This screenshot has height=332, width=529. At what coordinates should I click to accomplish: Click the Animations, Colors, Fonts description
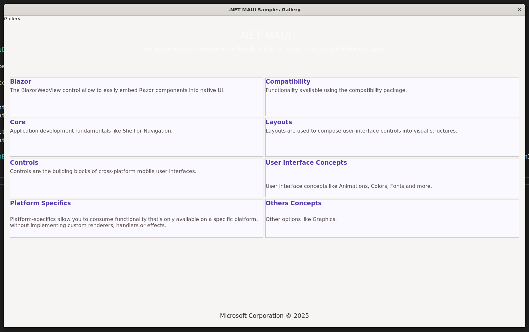pos(349,186)
